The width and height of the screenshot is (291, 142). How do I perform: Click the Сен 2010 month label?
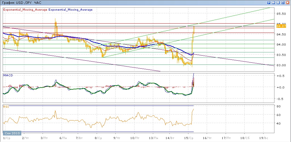pos(12,133)
